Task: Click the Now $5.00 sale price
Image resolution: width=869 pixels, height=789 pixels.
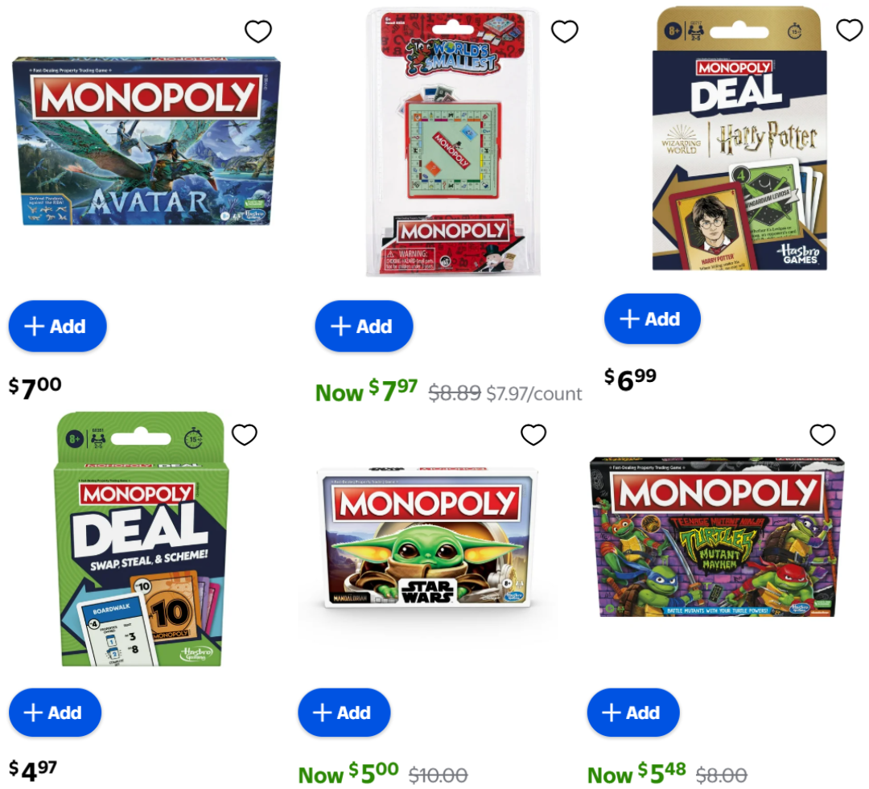Action: coord(348,773)
